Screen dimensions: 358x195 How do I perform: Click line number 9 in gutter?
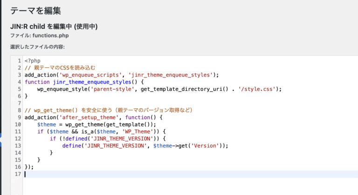pos(20,118)
